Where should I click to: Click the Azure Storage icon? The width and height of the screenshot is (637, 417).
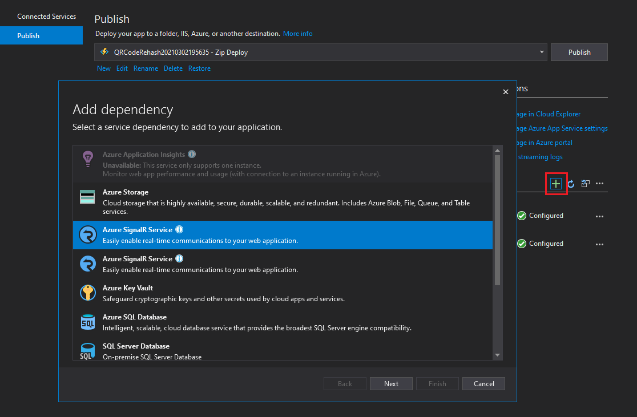(x=87, y=197)
